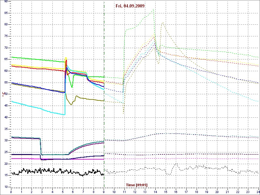260x195 pixels.
Task: Click hour 19 on the time axis
Action: tap(207, 191)
